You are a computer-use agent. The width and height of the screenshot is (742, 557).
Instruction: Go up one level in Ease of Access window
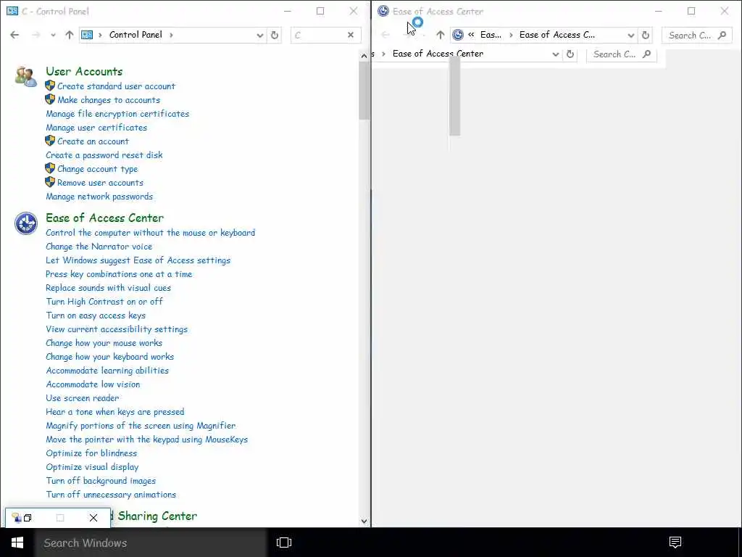click(440, 35)
